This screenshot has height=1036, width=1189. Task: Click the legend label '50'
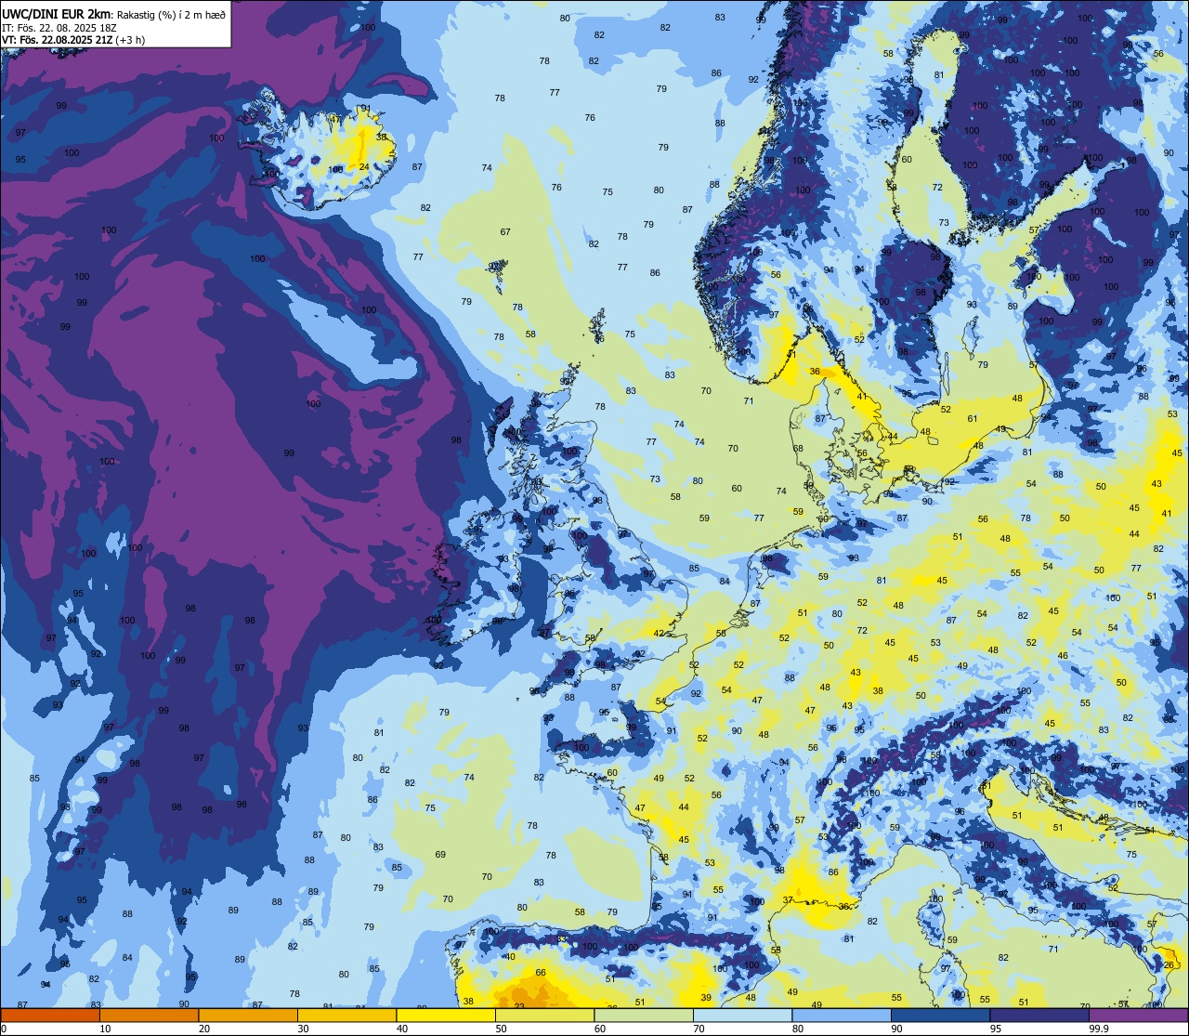tap(501, 1029)
